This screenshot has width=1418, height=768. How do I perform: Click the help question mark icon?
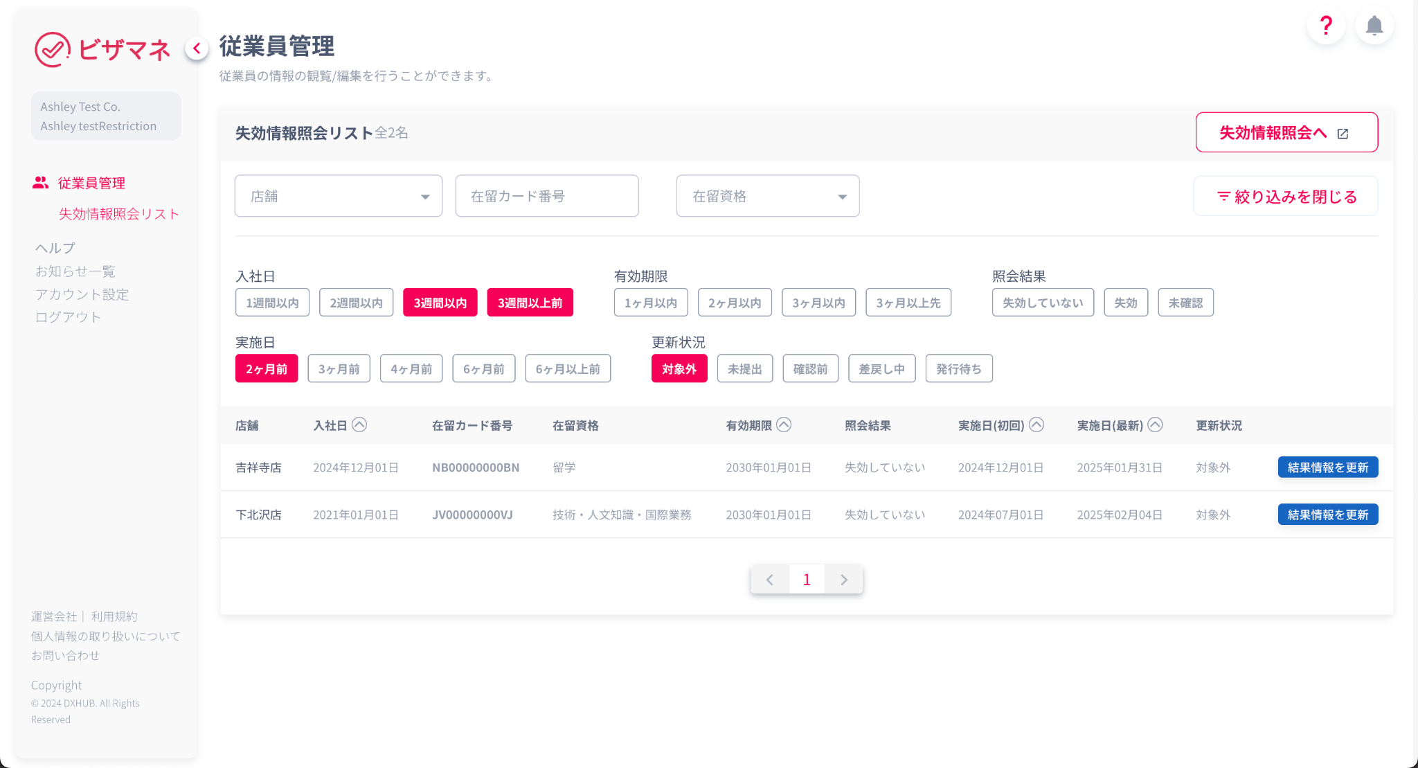click(x=1325, y=26)
